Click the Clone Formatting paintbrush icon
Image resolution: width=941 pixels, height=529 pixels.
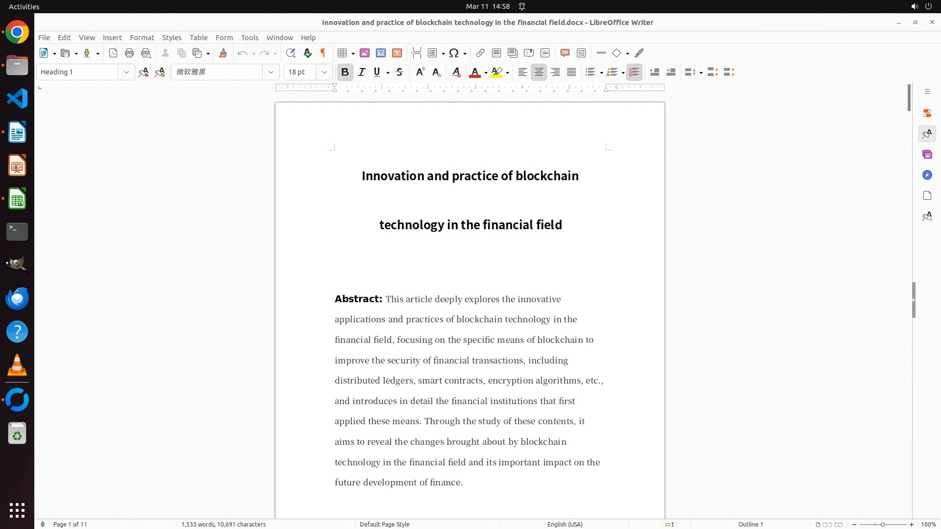click(x=223, y=53)
